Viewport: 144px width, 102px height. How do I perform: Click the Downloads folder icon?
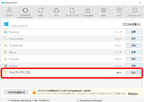pos(5,45)
